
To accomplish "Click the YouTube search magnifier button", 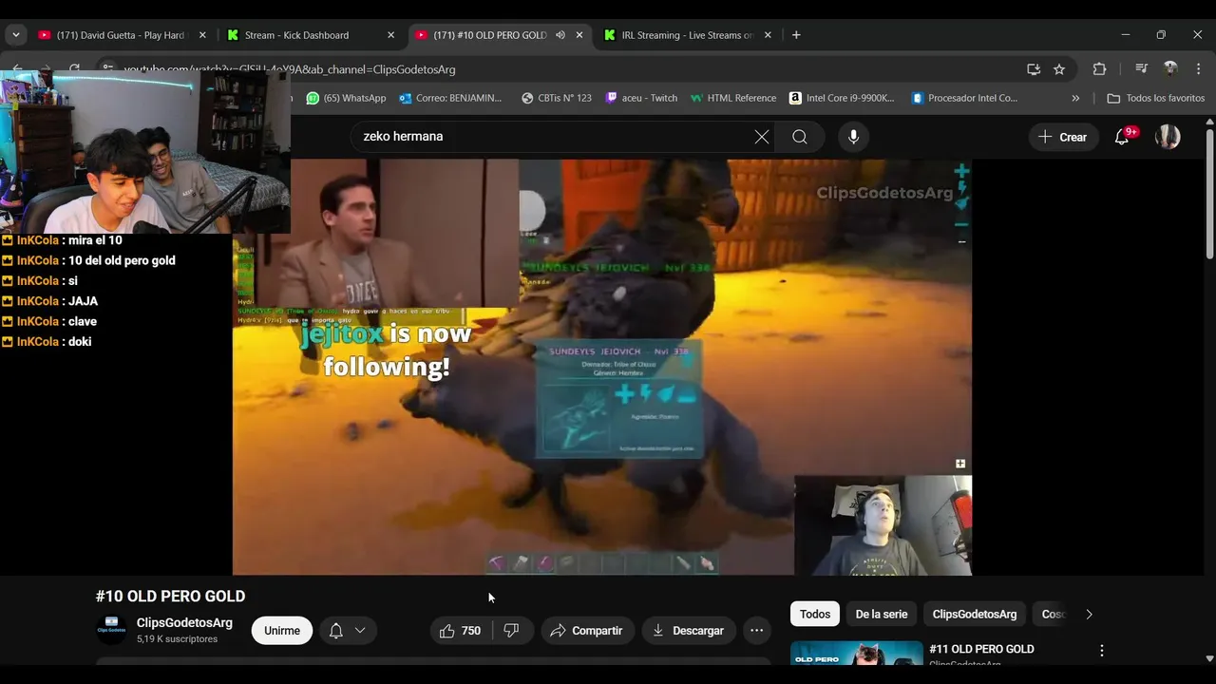I will [800, 137].
